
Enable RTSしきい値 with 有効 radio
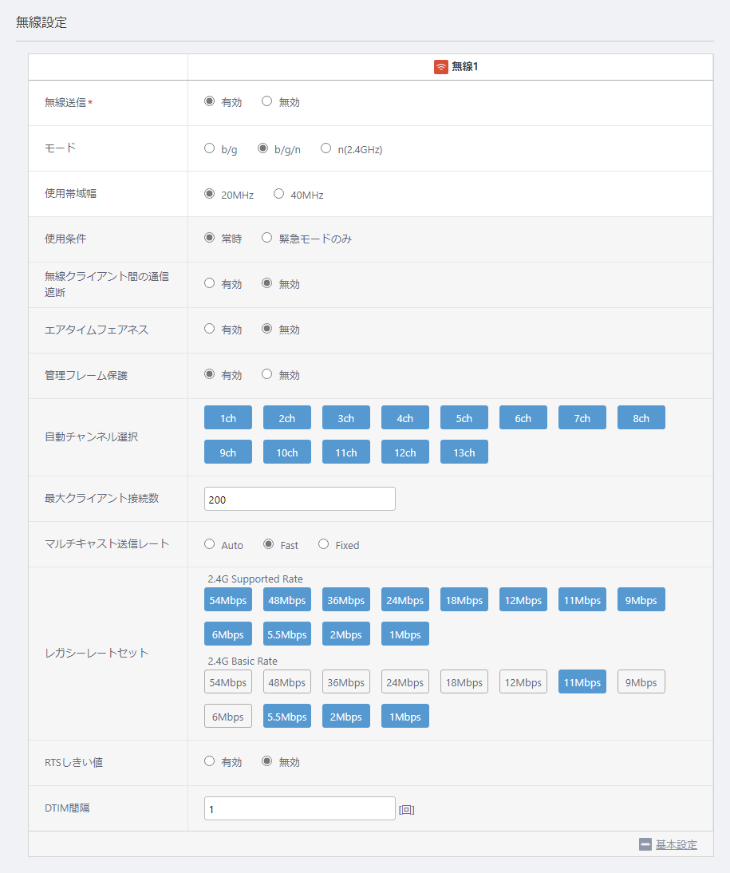click(x=209, y=761)
